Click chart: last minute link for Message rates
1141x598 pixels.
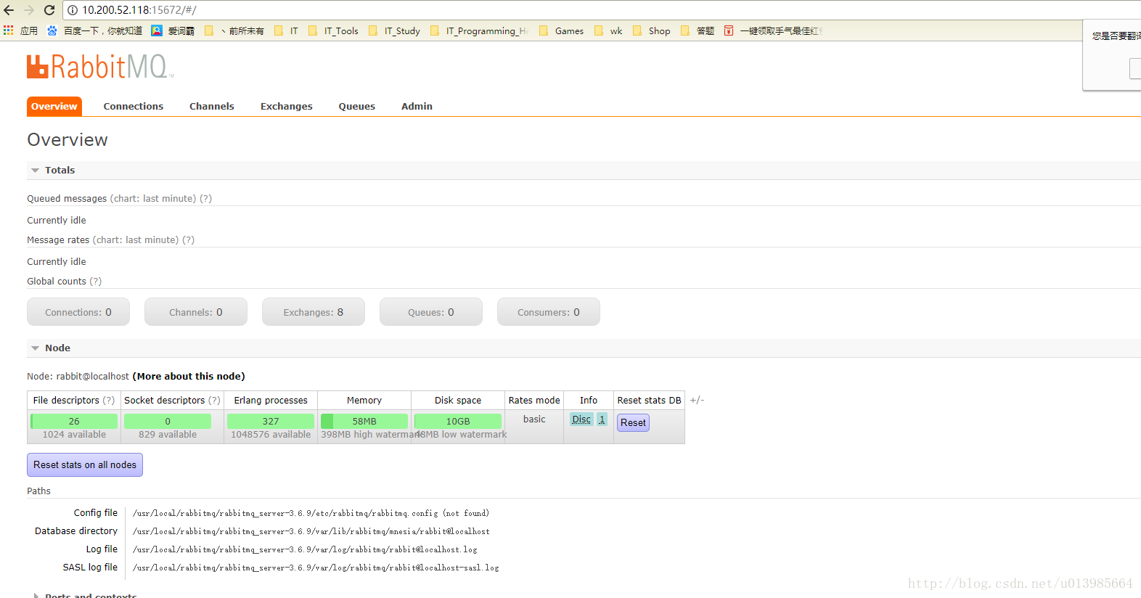136,239
